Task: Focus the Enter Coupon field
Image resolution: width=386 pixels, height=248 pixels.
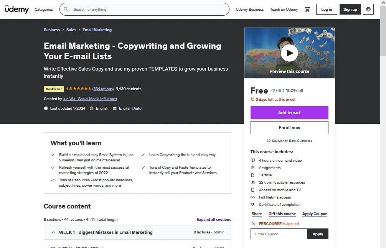Action: (279, 234)
